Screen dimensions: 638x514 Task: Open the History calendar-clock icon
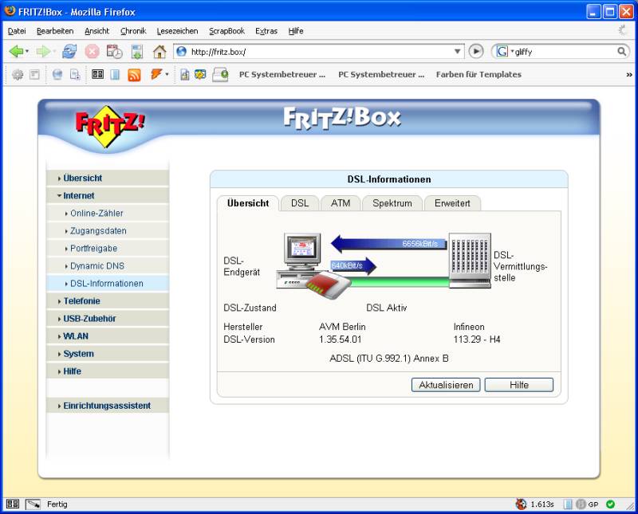[x=114, y=52]
